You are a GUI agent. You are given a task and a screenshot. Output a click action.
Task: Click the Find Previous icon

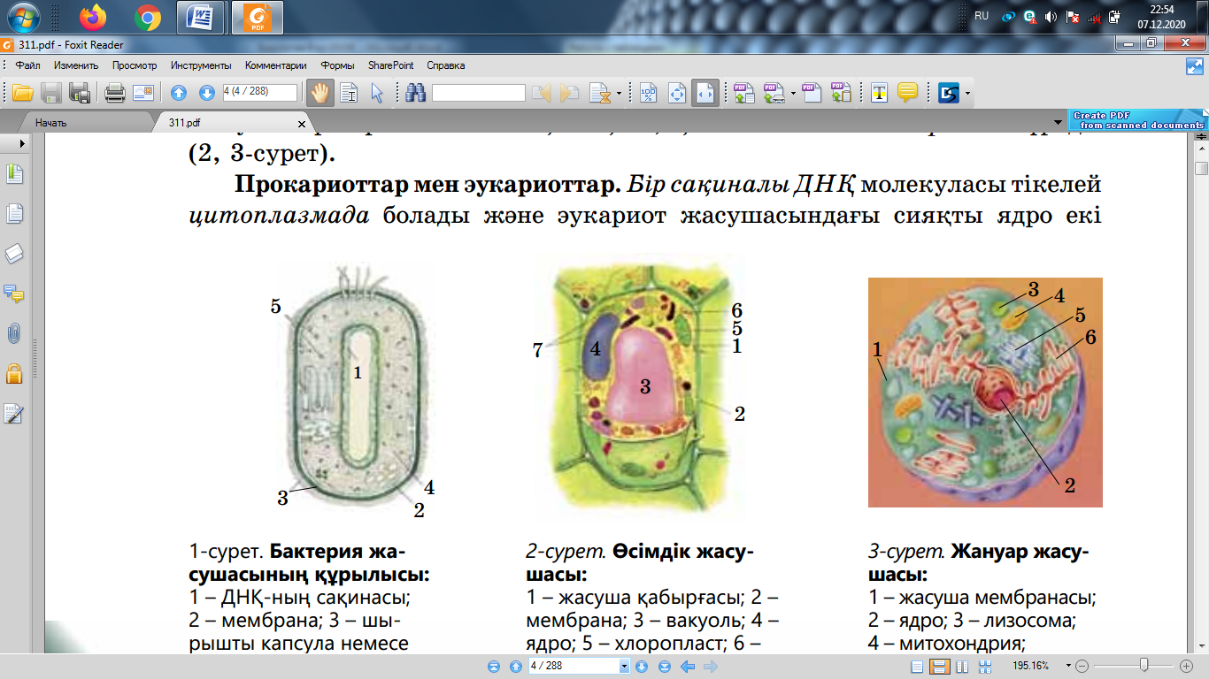[542, 93]
